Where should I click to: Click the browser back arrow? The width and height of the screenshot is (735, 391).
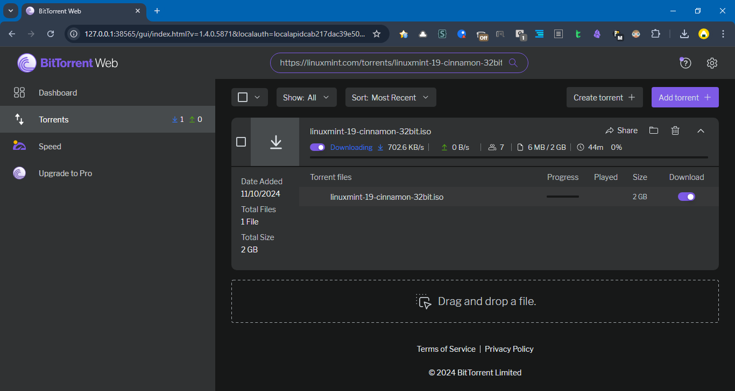pos(12,34)
